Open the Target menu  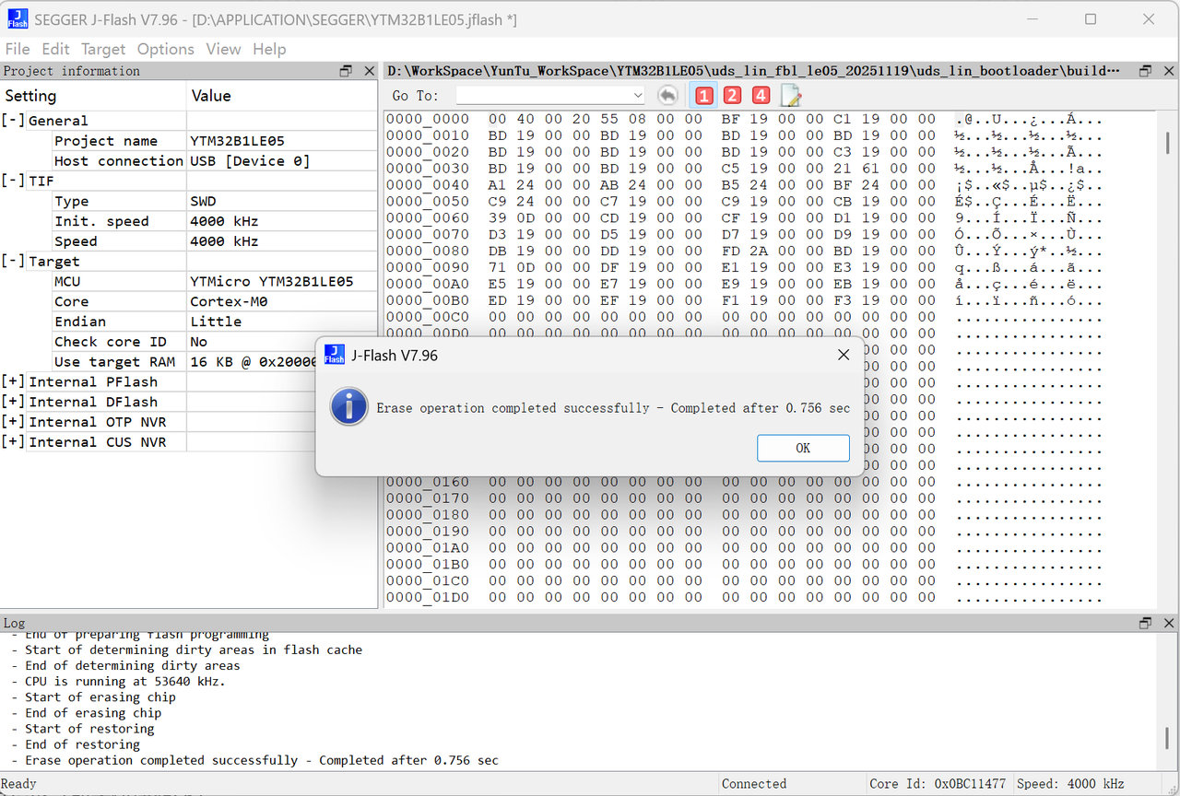coord(102,49)
